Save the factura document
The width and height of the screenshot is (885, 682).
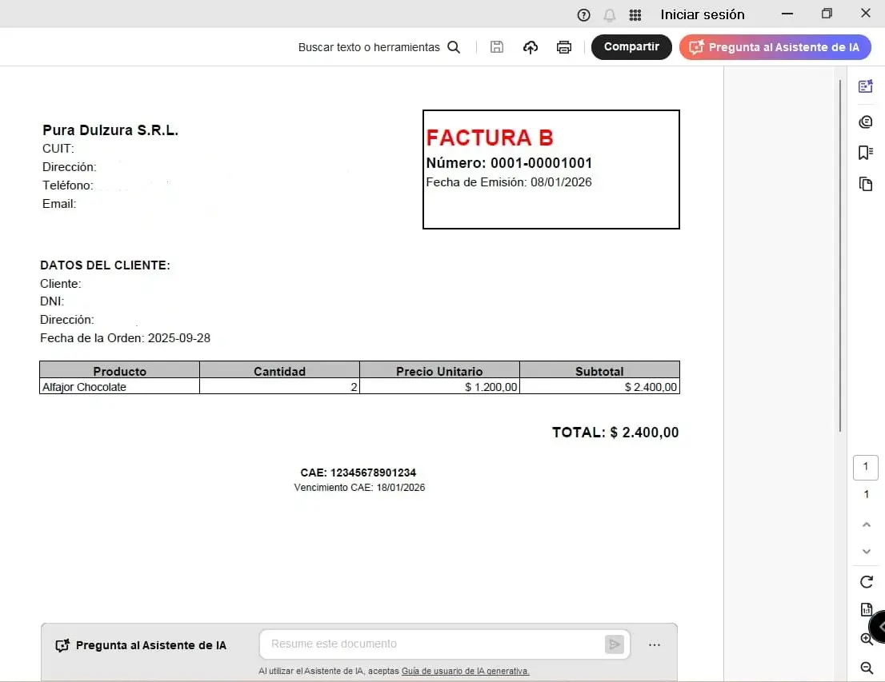pyautogui.click(x=496, y=47)
